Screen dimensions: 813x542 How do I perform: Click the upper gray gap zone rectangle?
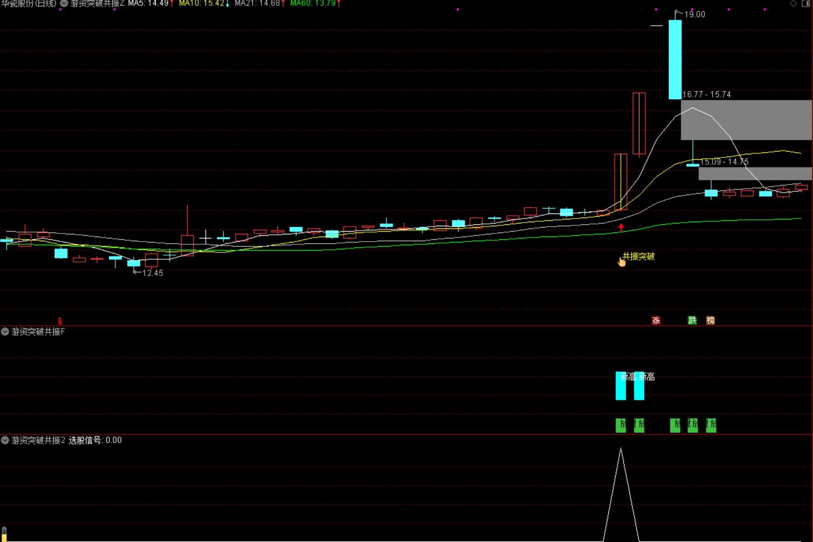coord(746,120)
